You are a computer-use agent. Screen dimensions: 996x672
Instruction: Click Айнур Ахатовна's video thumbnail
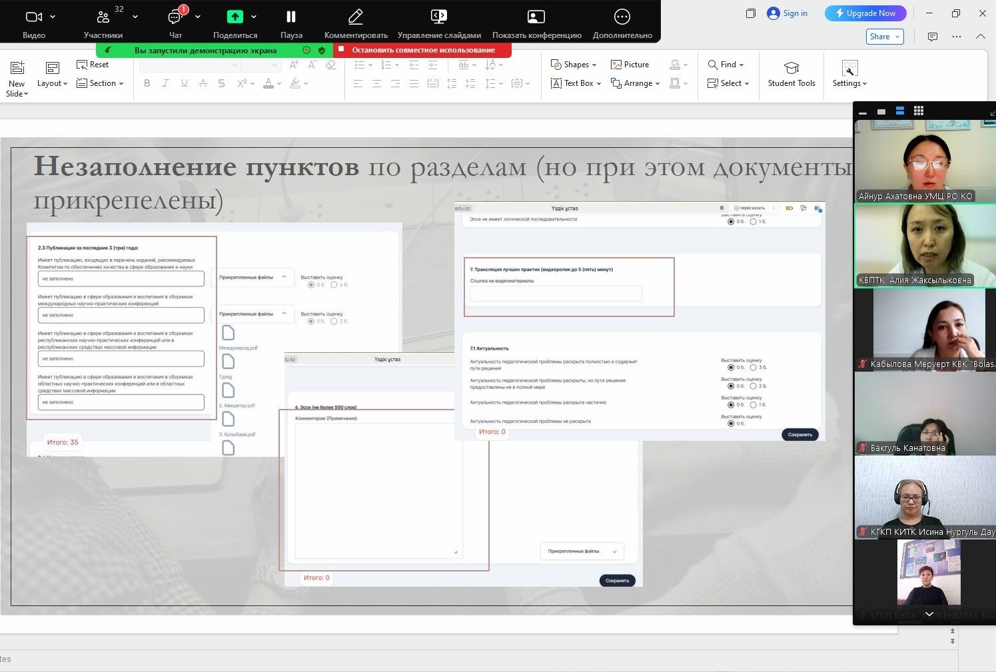coord(924,161)
